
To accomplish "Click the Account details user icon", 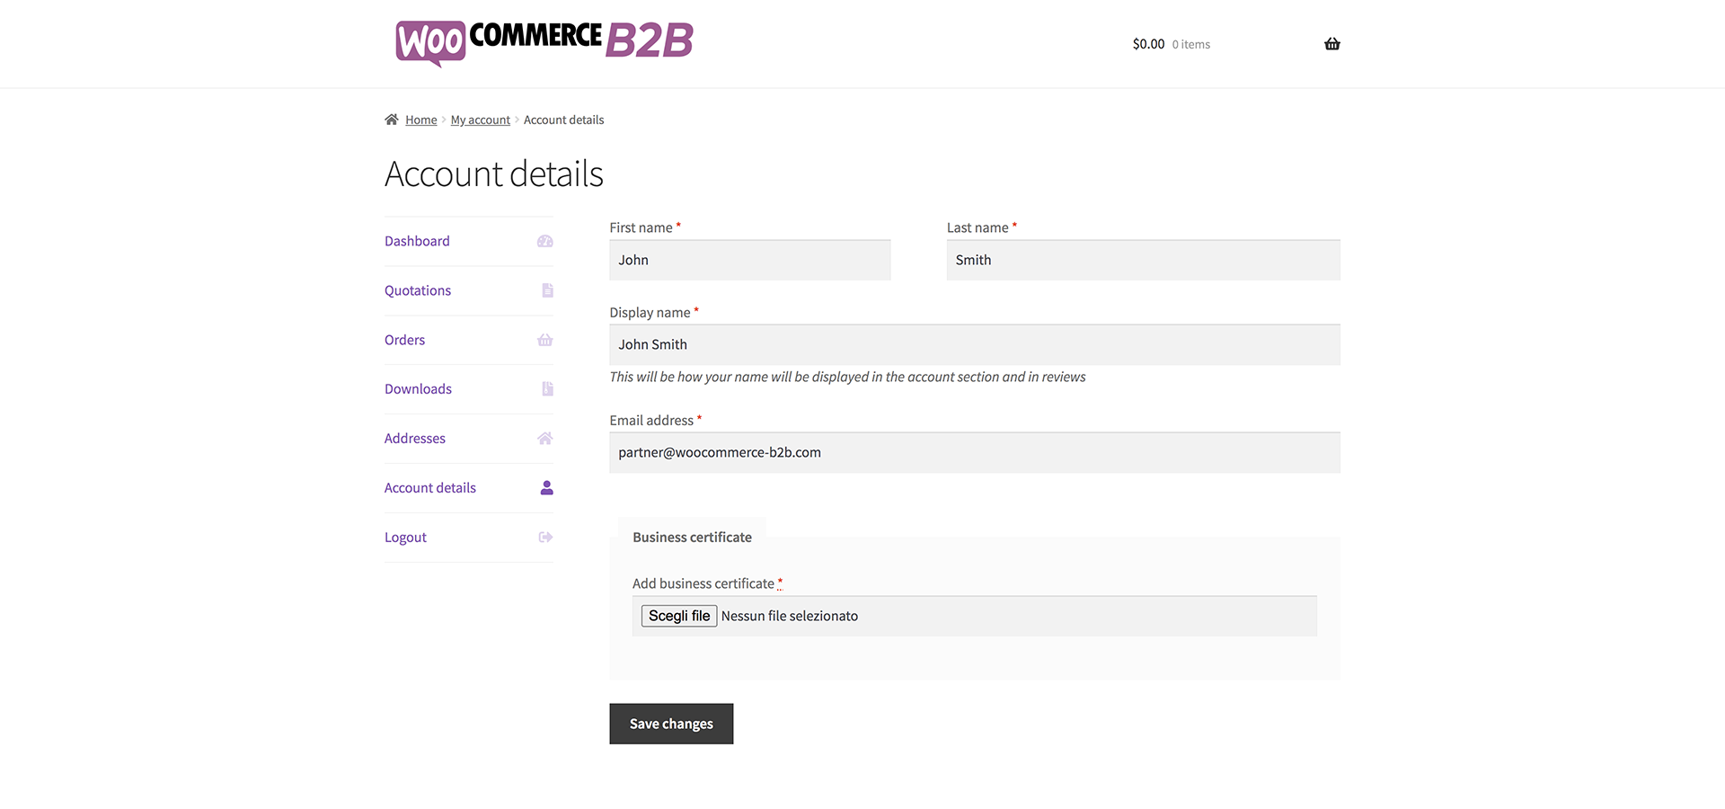I will tap(546, 488).
